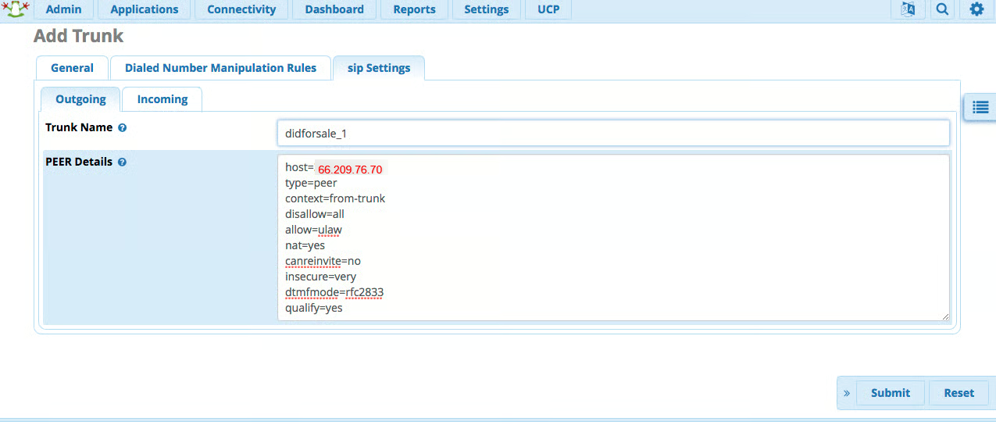The image size is (996, 425).
Task: Collapse action bar with double arrow
Action: click(847, 393)
